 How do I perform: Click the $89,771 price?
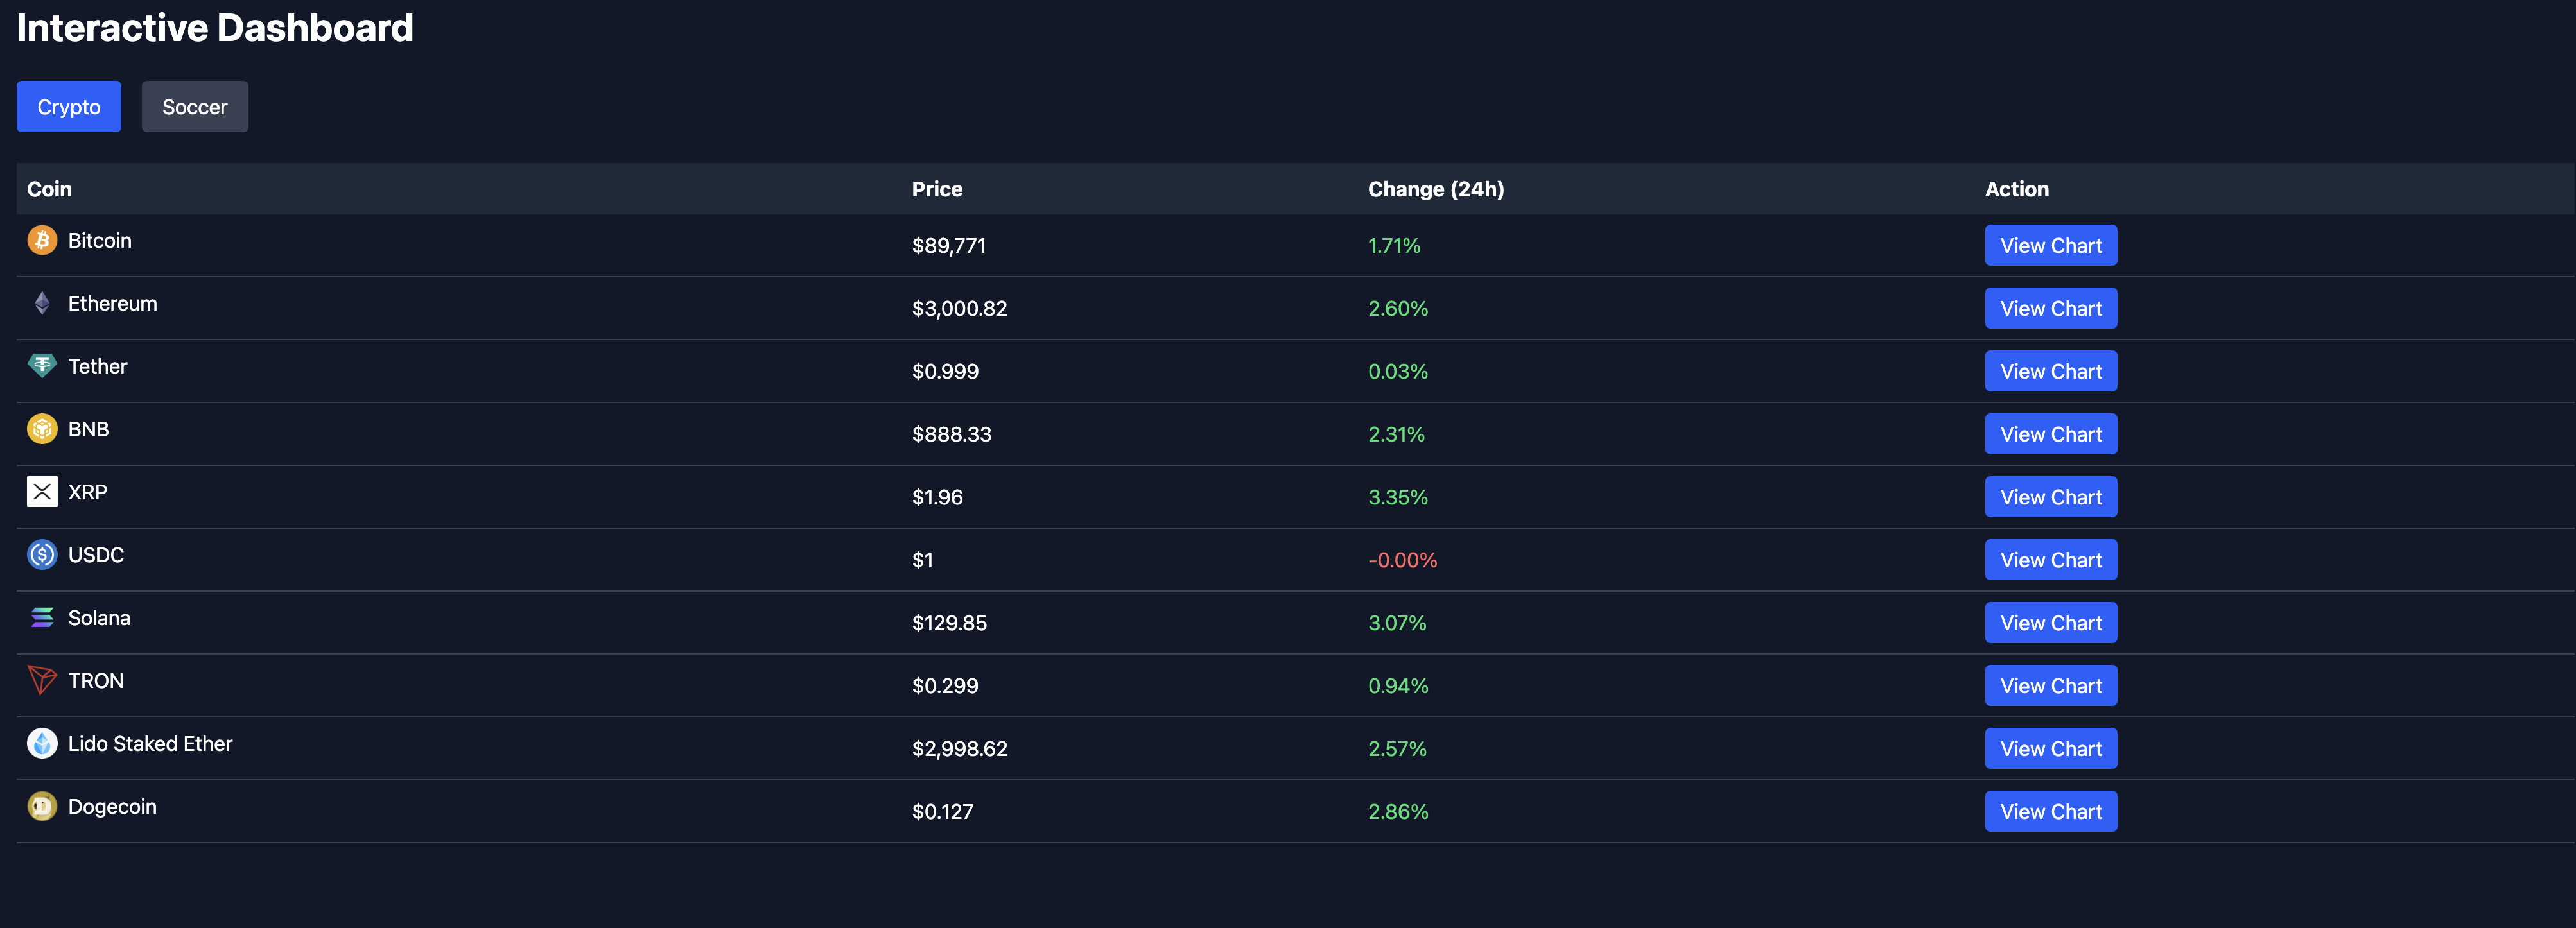(949, 246)
